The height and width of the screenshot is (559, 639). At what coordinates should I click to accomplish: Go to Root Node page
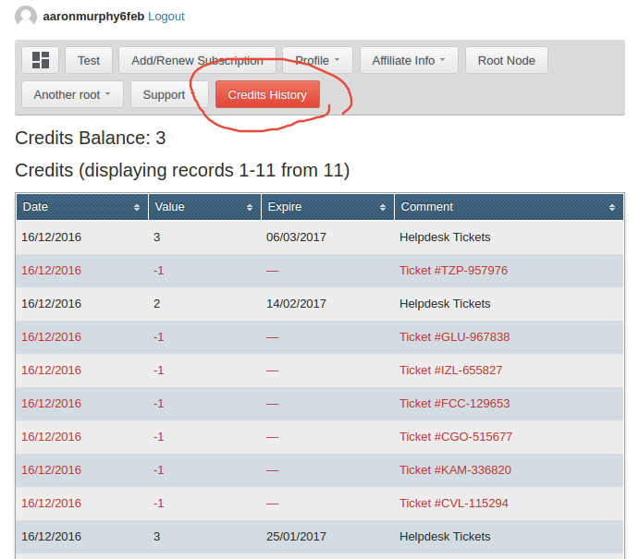coord(506,60)
